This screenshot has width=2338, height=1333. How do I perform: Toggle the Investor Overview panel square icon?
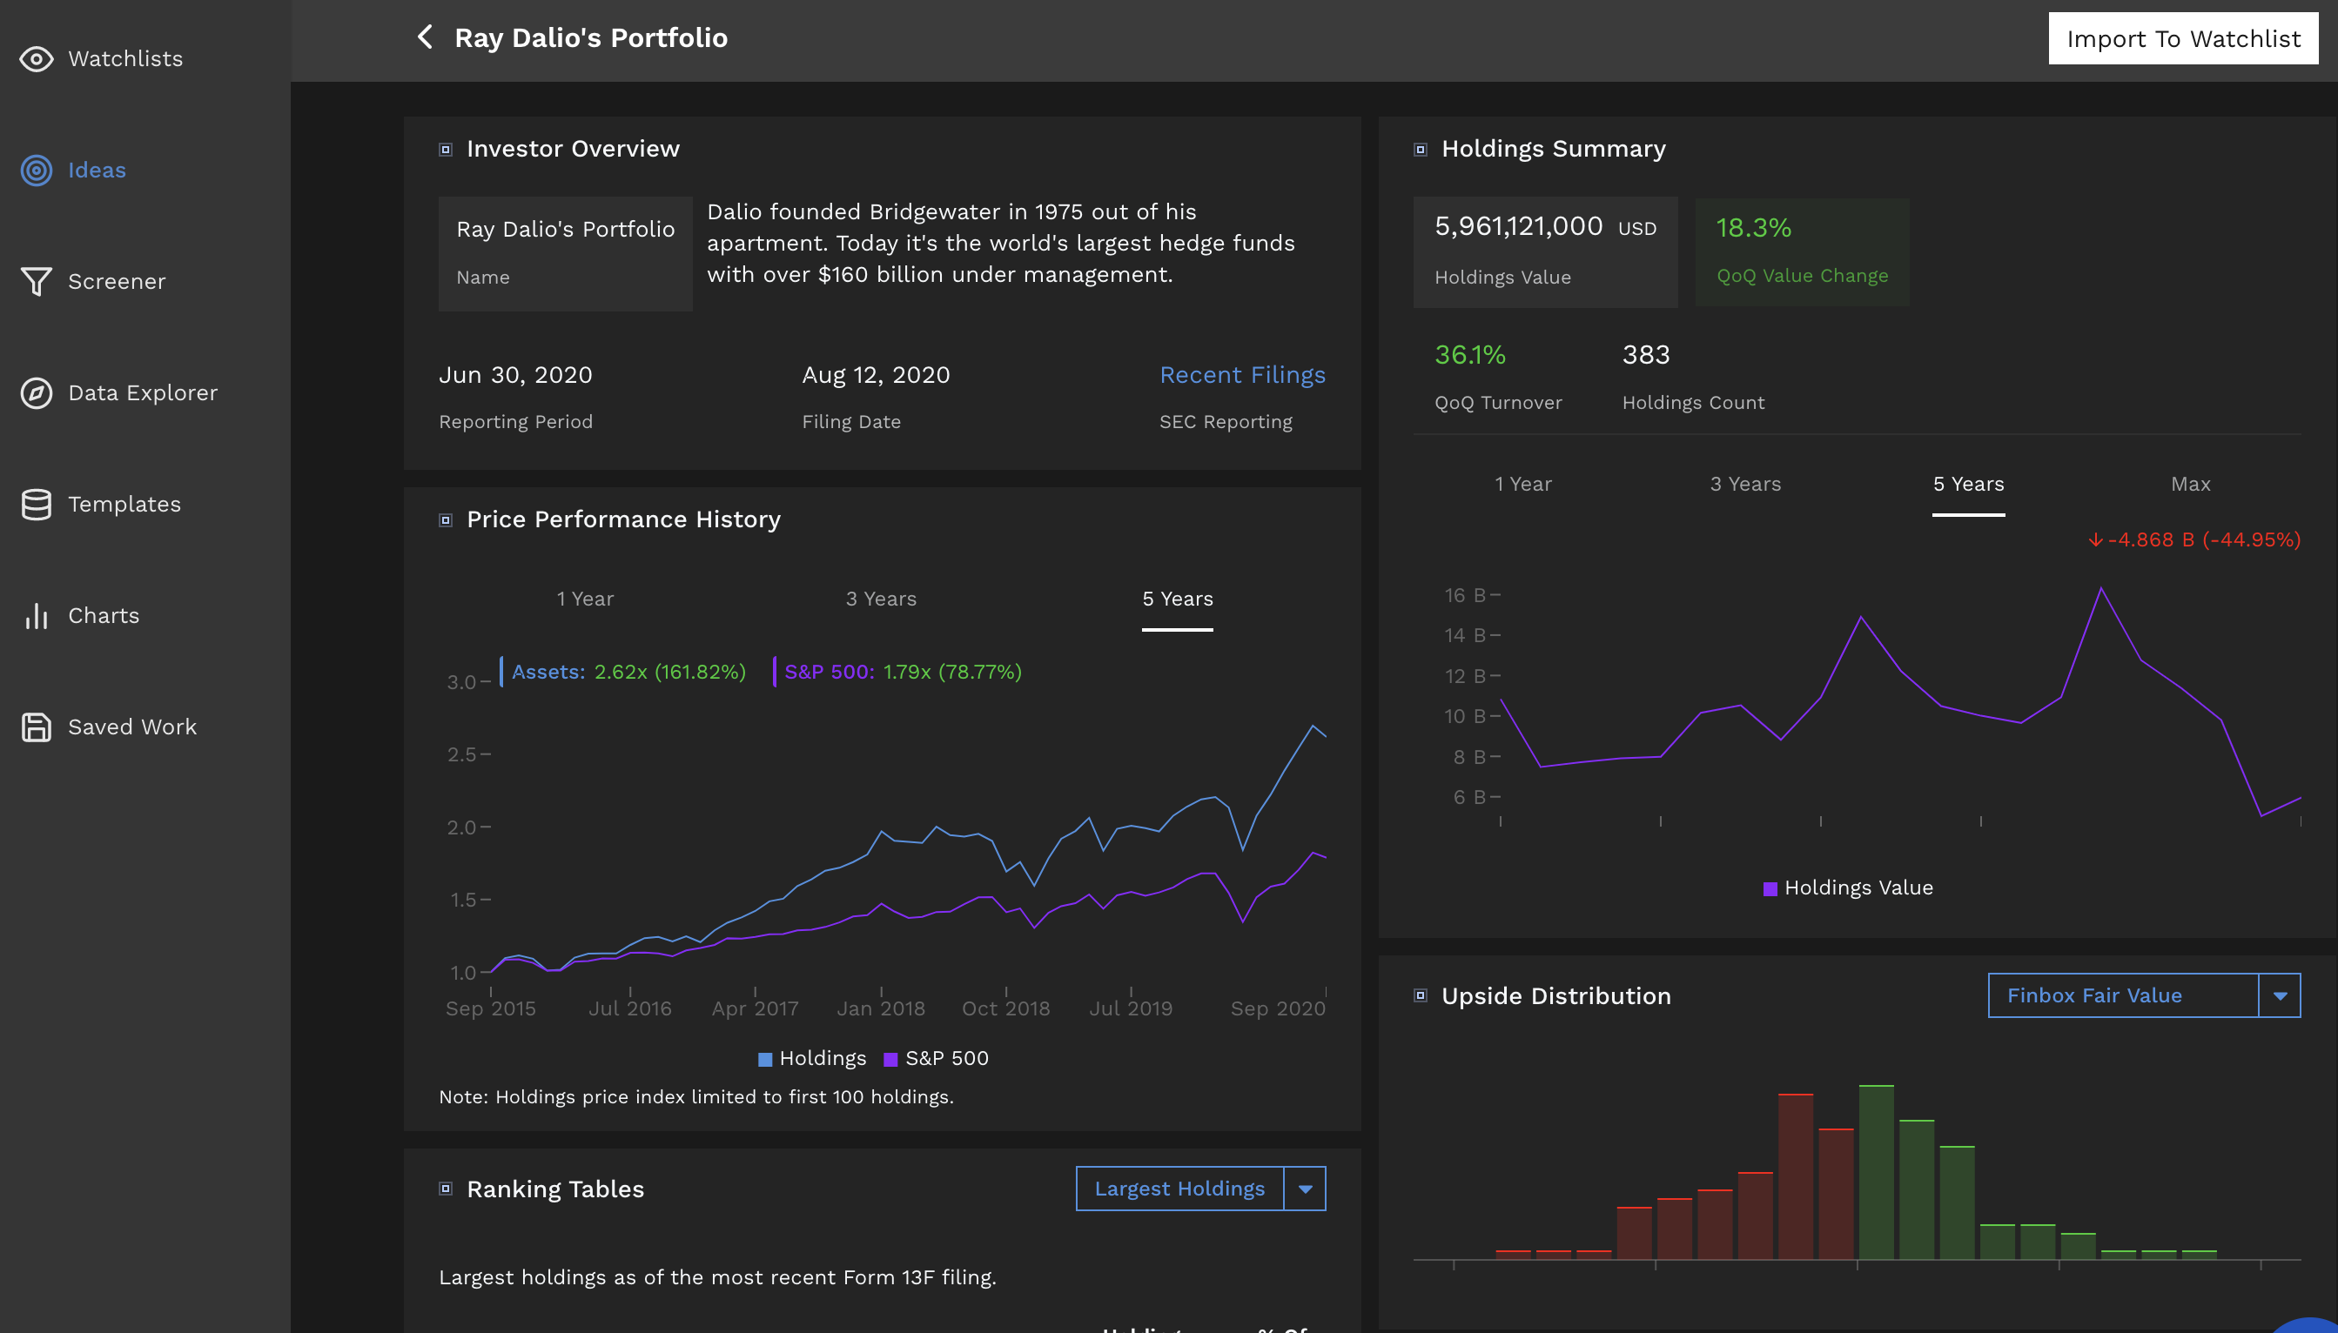tap(446, 150)
